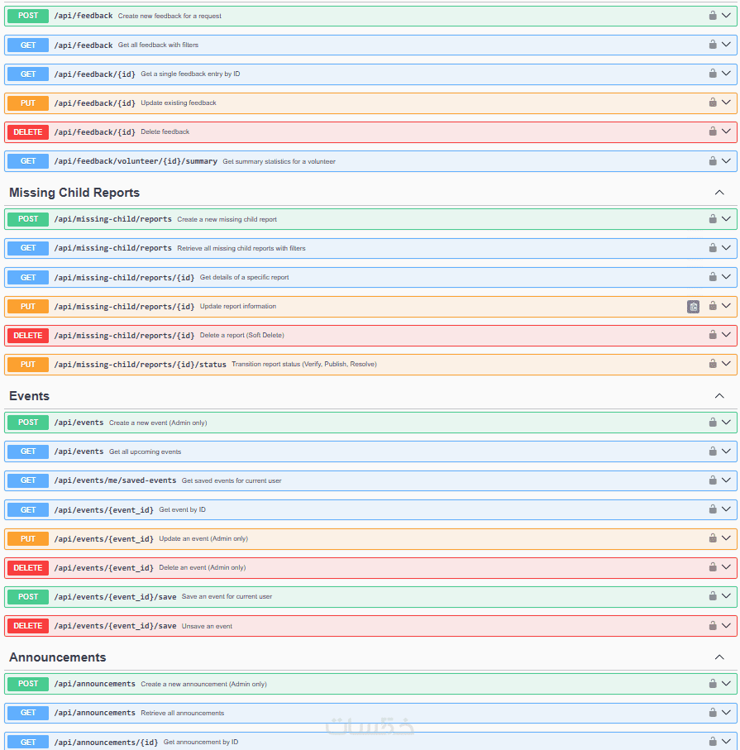Expand chevron on Delete feedback row
The height and width of the screenshot is (750, 740).
pyautogui.click(x=726, y=131)
